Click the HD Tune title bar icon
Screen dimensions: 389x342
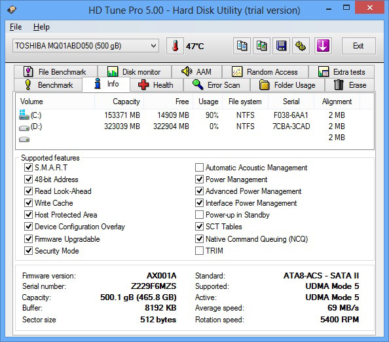point(11,10)
